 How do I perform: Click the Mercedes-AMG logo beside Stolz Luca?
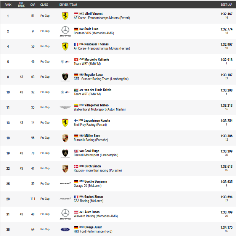65,31
